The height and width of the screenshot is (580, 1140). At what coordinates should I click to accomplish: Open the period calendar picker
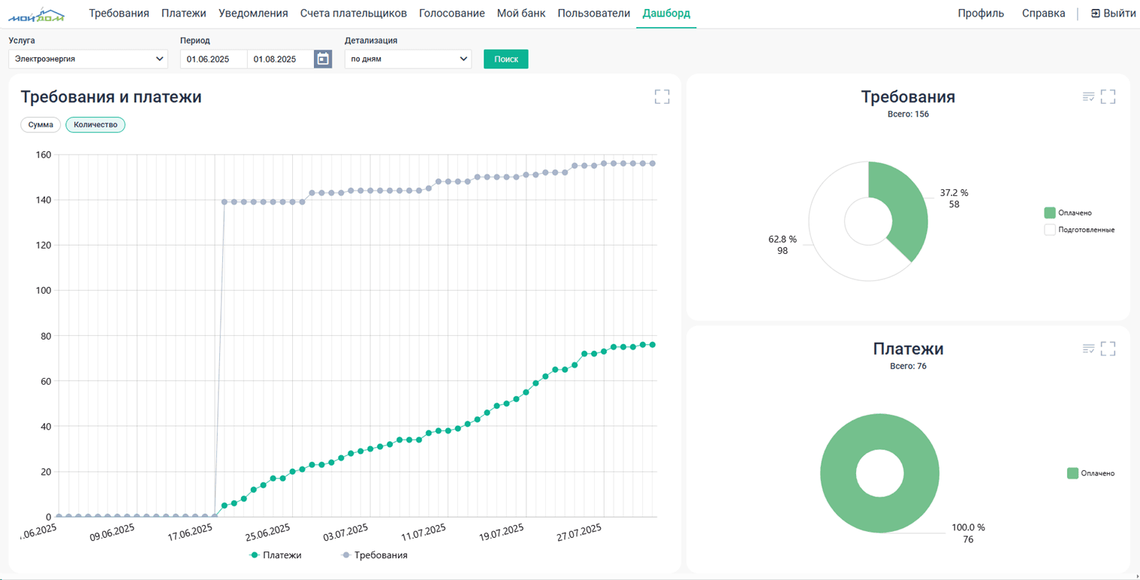coord(323,59)
